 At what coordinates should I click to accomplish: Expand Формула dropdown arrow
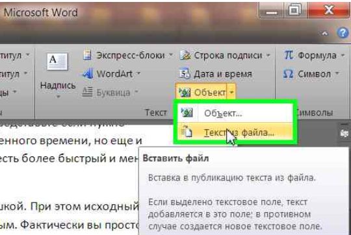click(343, 55)
